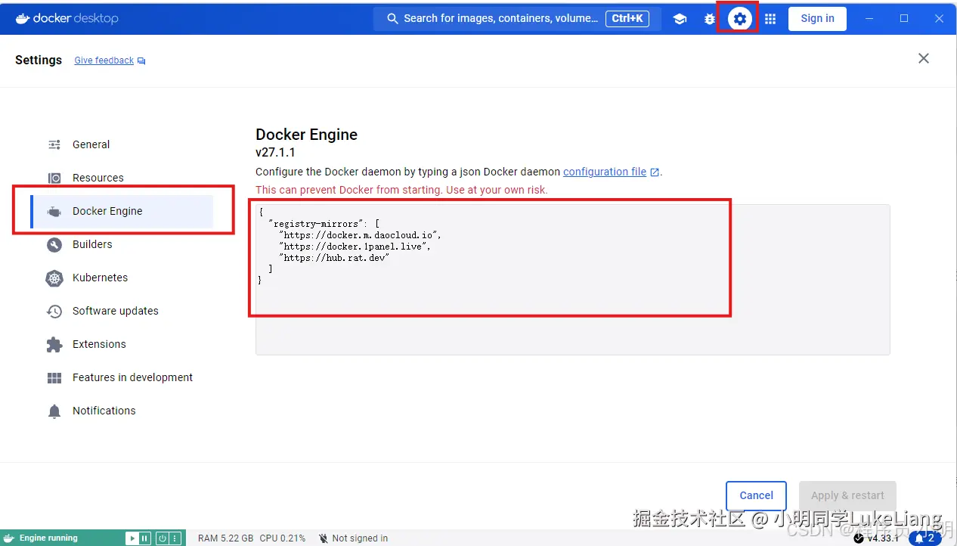Click the magnifier icon in the search bar
This screenshot has height=546, width=957.
[x=392, y=19]
